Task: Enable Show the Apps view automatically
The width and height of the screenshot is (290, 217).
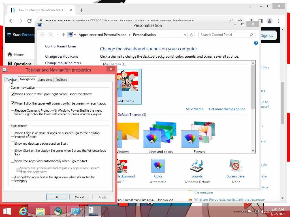Action: click(12, 161)
